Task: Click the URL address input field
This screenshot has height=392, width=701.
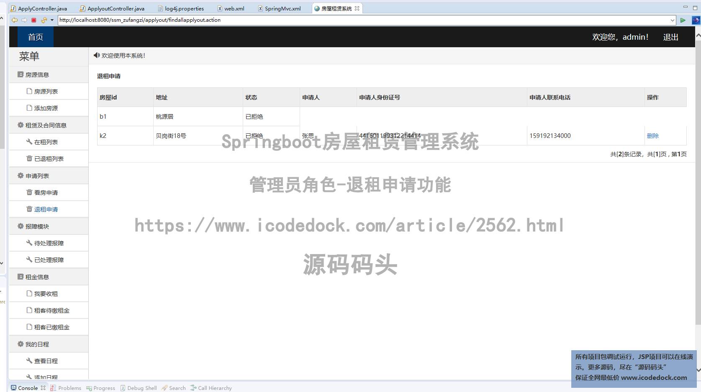Action: [x=360, y=20]
